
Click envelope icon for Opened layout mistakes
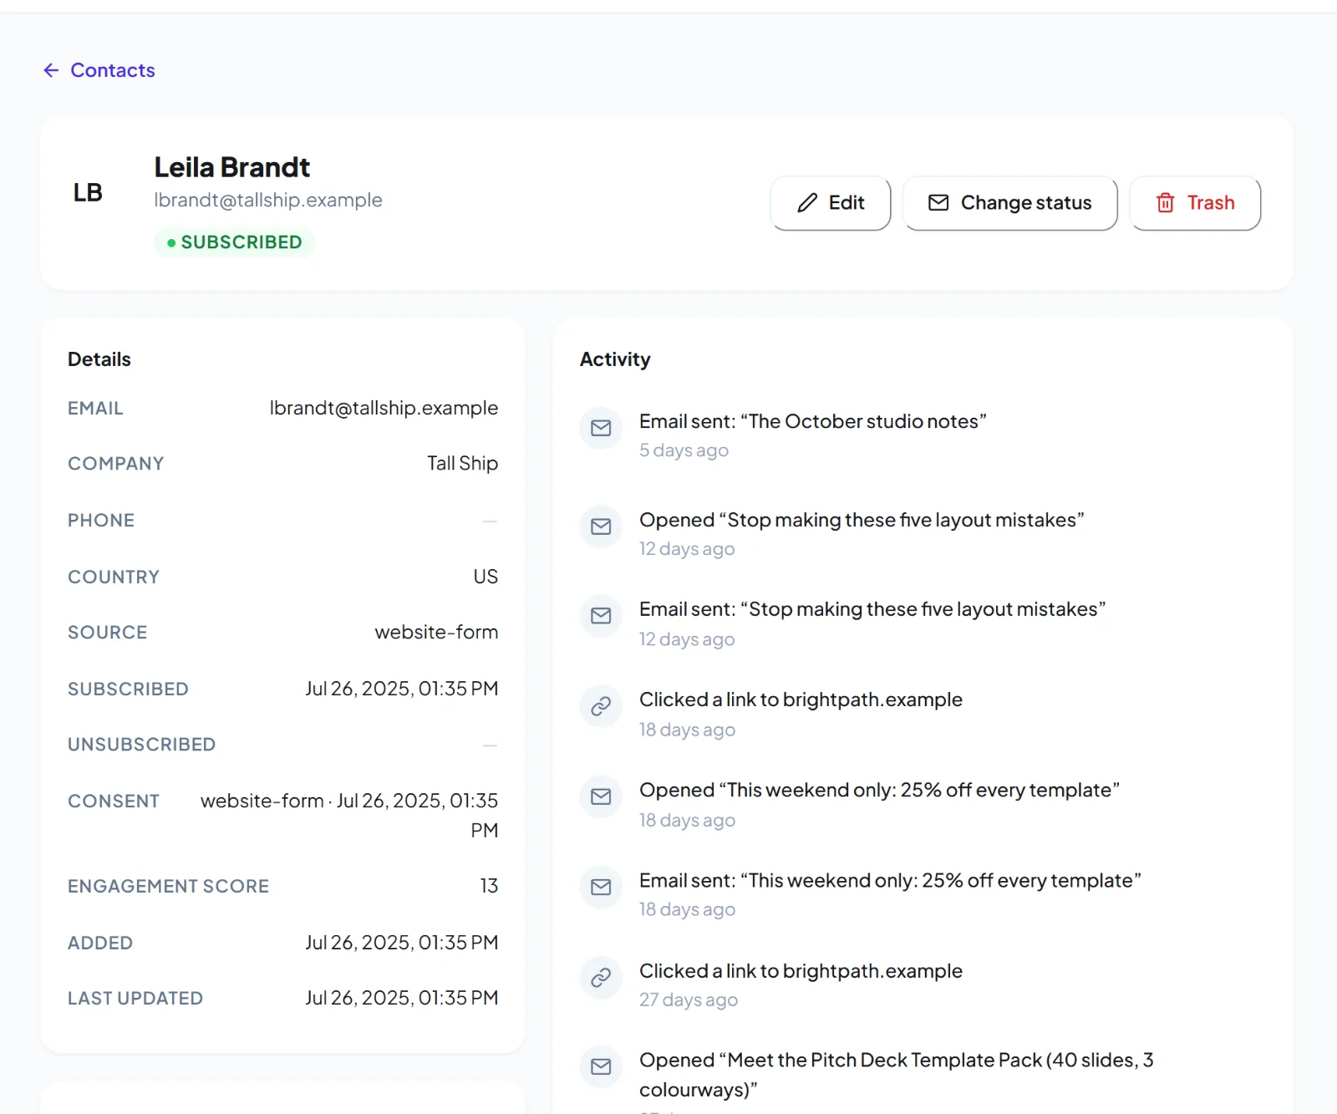601,526
